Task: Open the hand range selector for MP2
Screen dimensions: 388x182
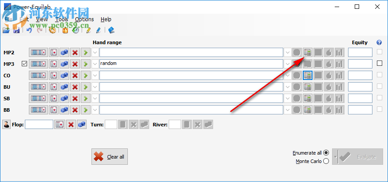Action: pos(38,53)
